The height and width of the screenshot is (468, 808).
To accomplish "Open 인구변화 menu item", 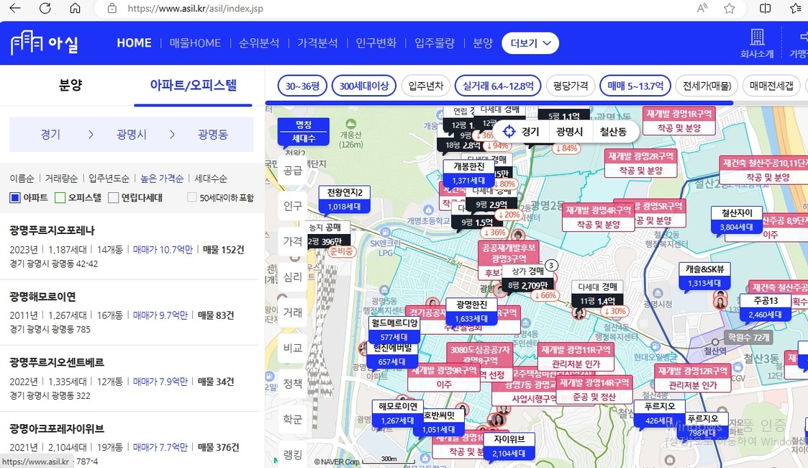I will point(376,42).
